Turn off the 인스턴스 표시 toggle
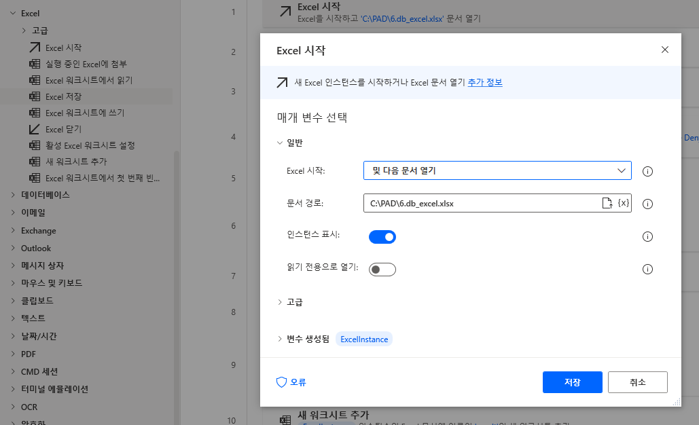699x425 pixels. coord(382,236)
